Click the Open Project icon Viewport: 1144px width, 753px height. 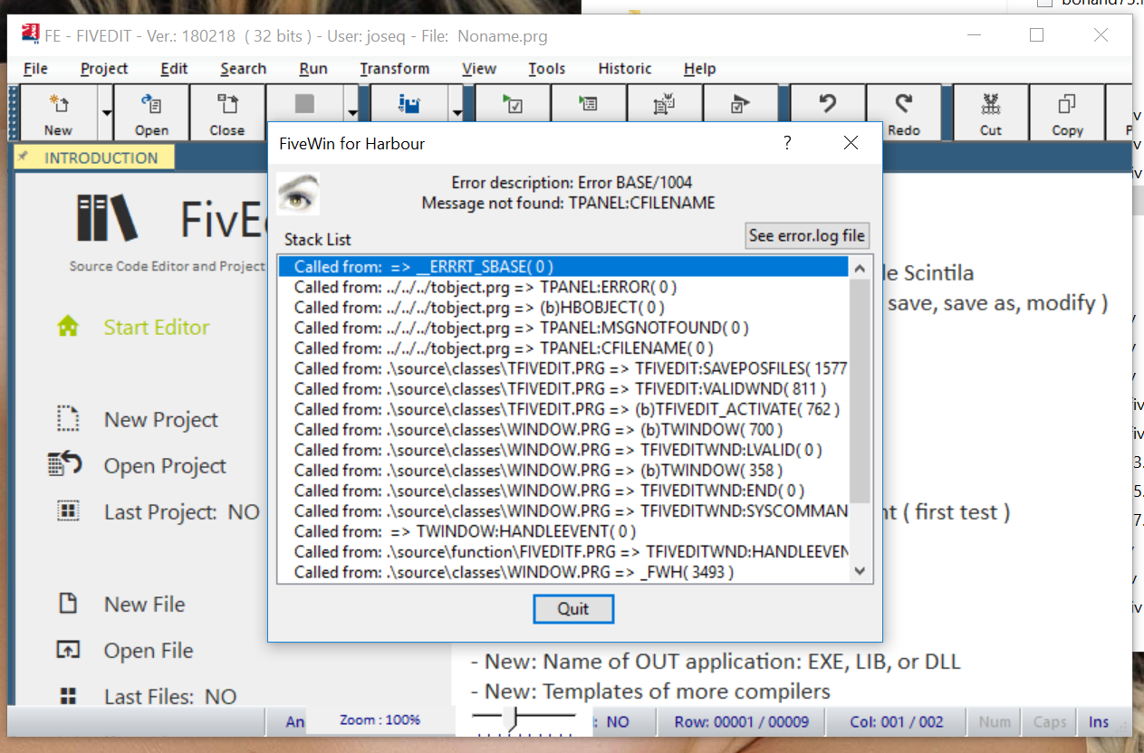[x=66, y=464]
